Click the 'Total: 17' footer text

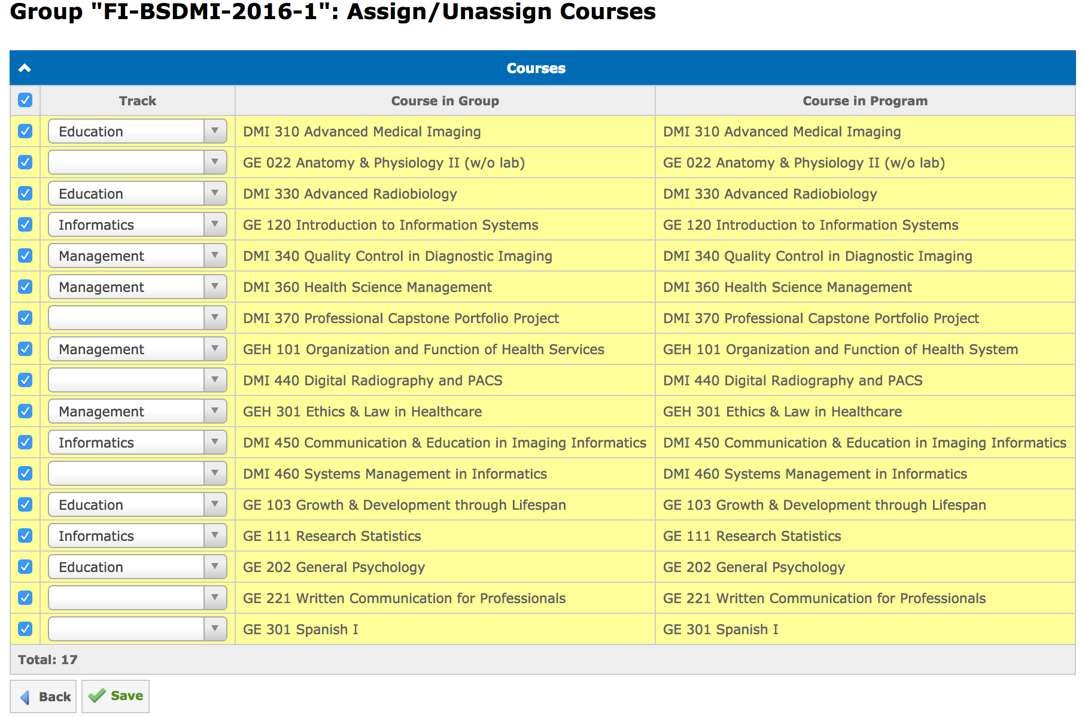click(48, 659)
